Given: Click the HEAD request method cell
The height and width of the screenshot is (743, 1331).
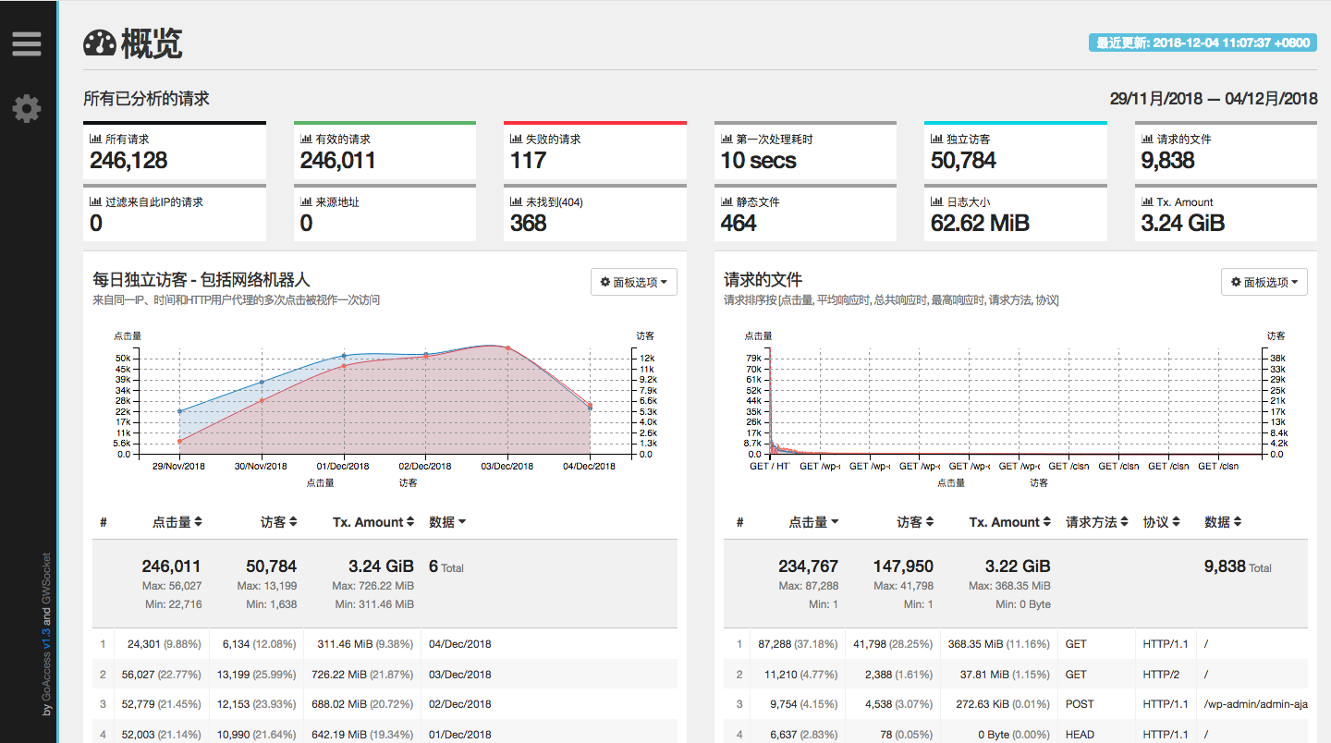Looking at the screenshot, I should point(1096,734).
